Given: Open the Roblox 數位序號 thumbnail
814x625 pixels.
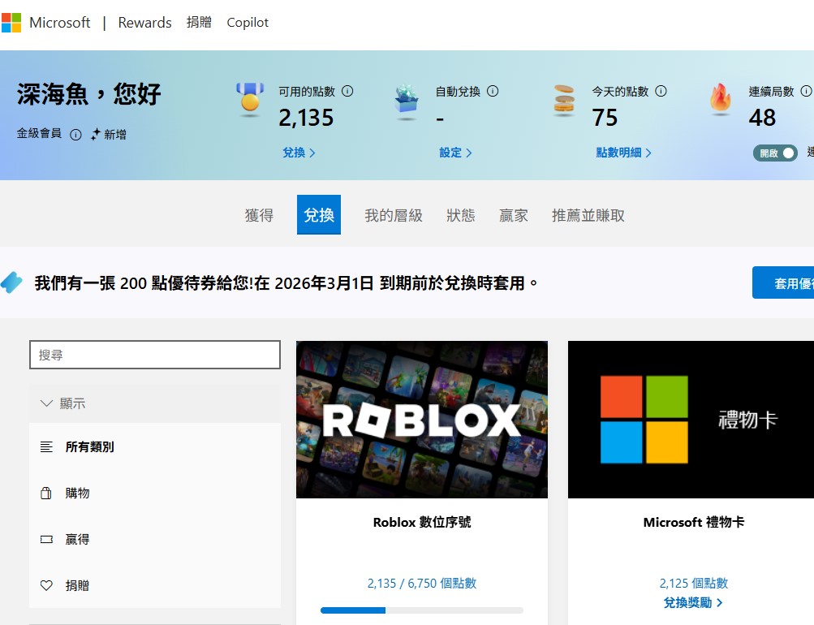Looking at the screenshot, I should [x=421, y=420].
